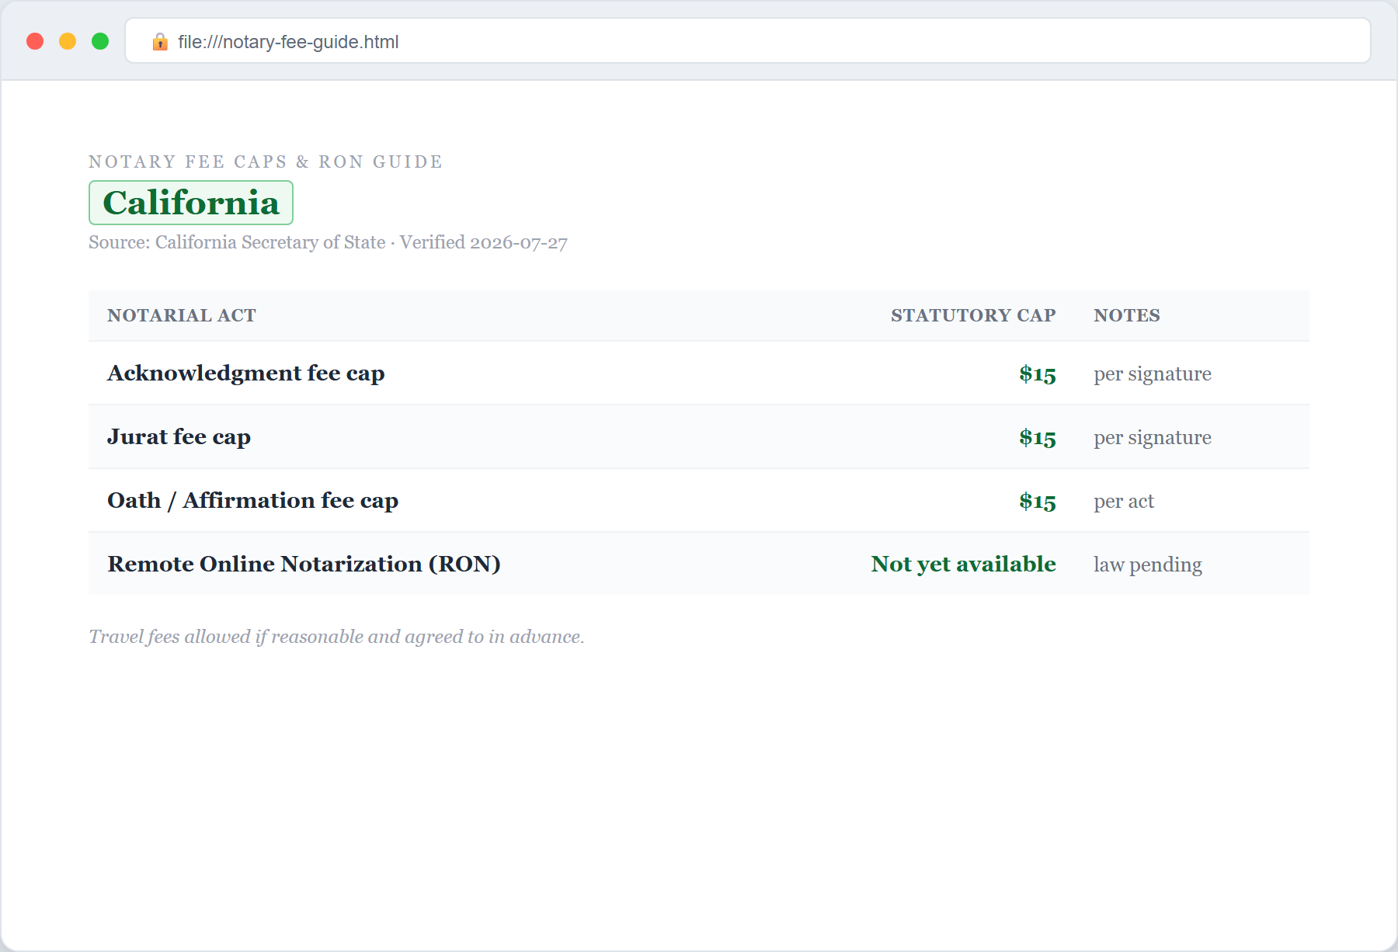Close the window with red button
Image resolution: width=1398 pixels, height=952 pixels.
click(x=35, y=41)
